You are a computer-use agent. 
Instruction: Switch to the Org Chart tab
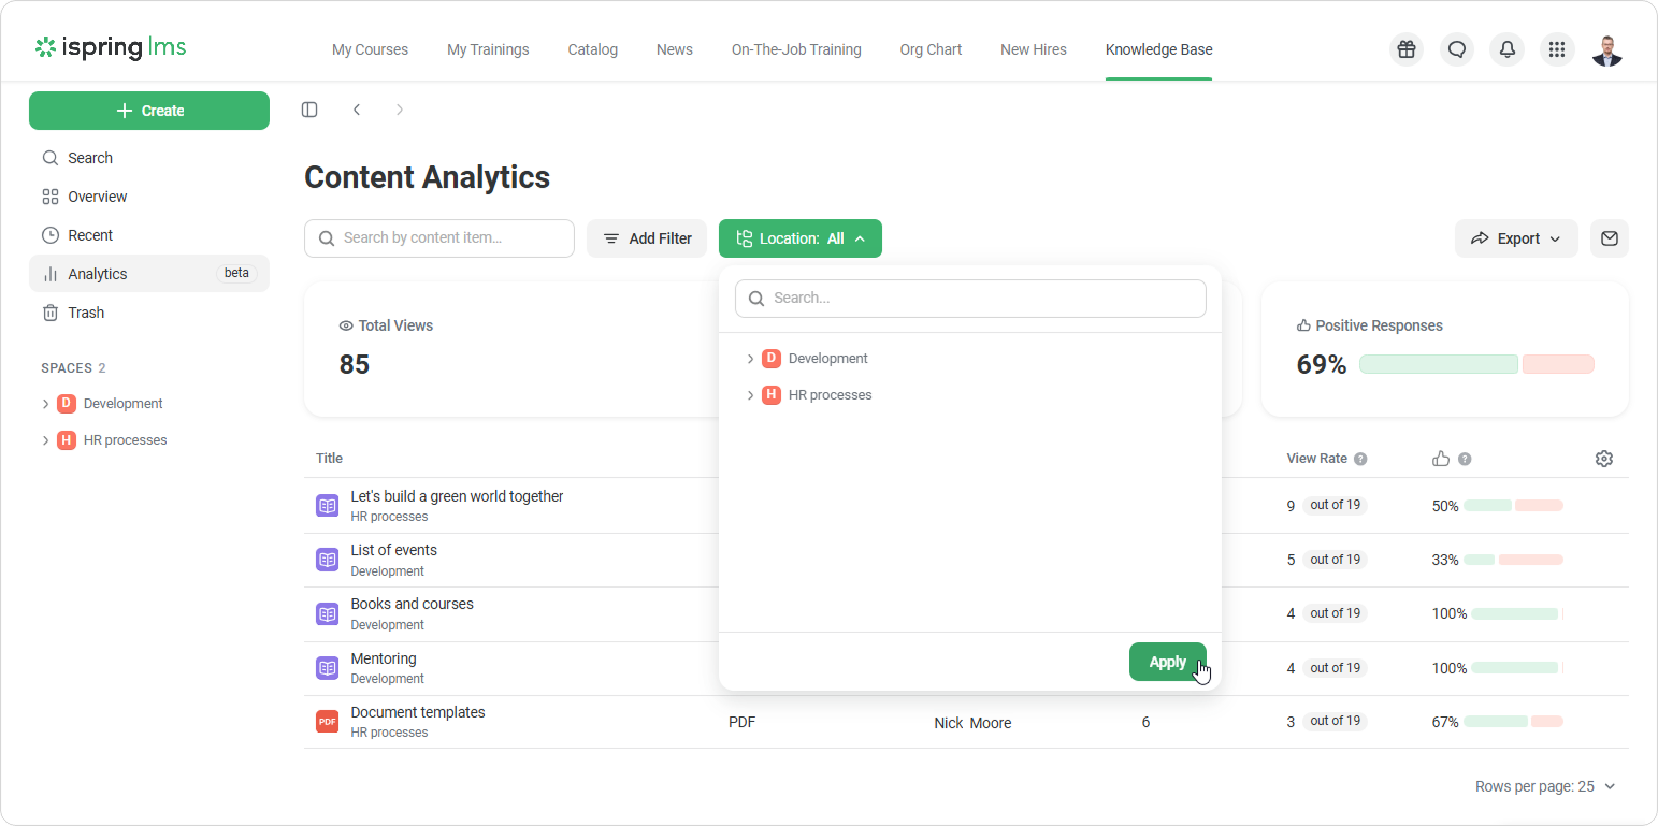point(930,49)
